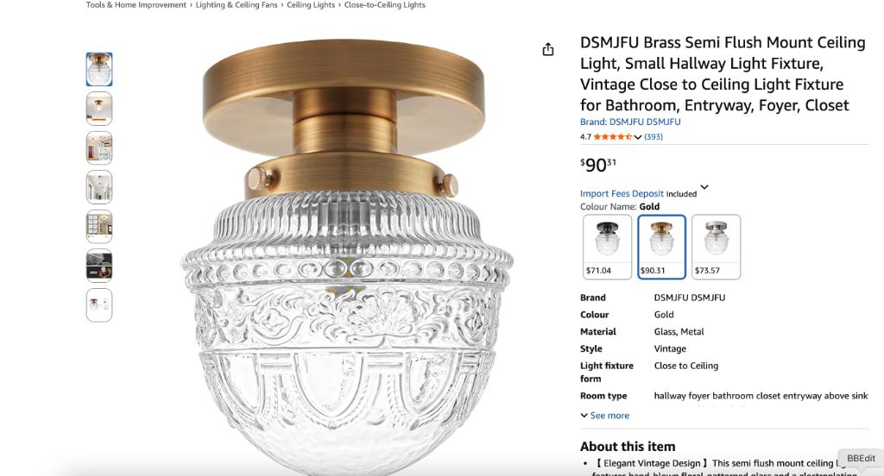Open the star rating dropdown chevron
884x476 pixels.
point(638,137)
